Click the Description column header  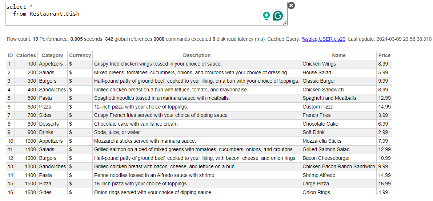click(197, 55)
